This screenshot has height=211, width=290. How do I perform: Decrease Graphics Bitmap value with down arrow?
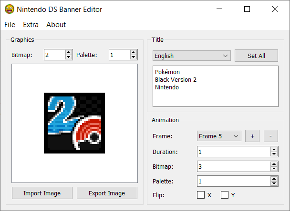[x=68, y=57]
